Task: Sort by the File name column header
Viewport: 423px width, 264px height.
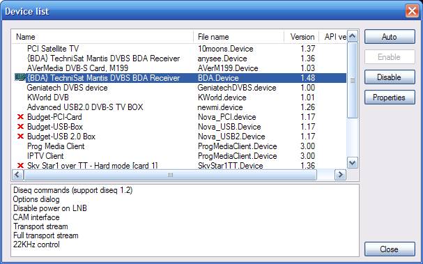Action: coord(239,37)
